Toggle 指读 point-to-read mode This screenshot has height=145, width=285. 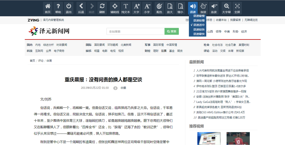click(203, 8)
